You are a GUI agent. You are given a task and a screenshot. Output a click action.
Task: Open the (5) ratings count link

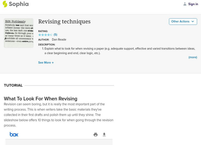click(x=56, y=35)
